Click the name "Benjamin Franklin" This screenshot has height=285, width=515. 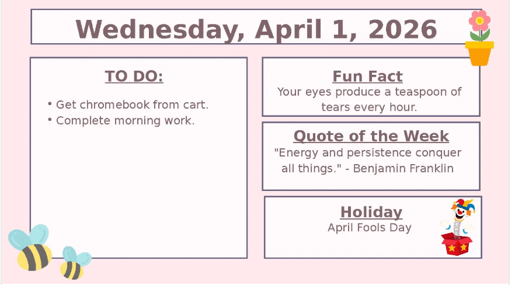tap(403, 168)
